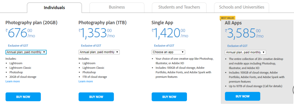Switch to the Business tab
This screenshot has width=294, height=105.
[117, 7]
